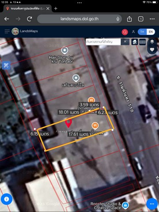Screen dimensions: 159x212
Task: Open the map layers icon
Action: point(152,42)
